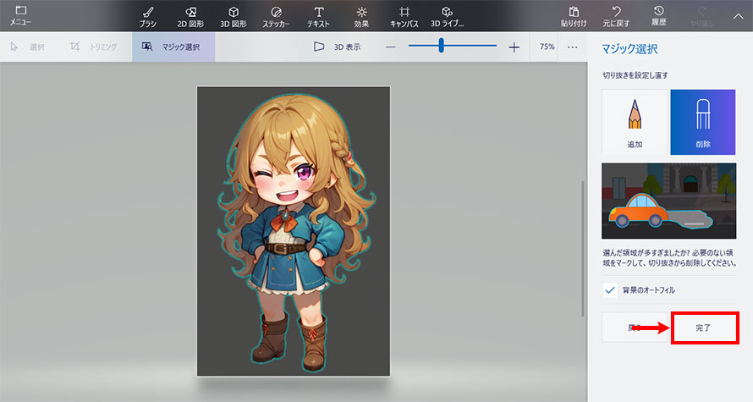Click the 75% zoom value
The height and width of the screenshot is (402, 753).
point(547,47)
